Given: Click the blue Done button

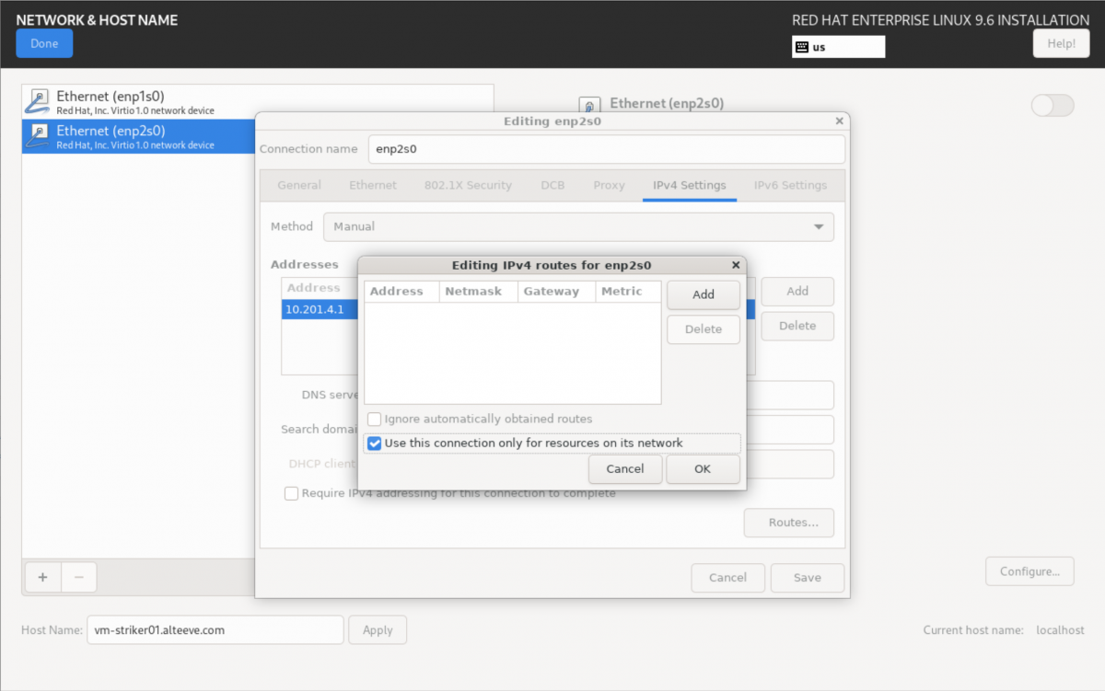Looking at the screenshot, I should point(44,43).
